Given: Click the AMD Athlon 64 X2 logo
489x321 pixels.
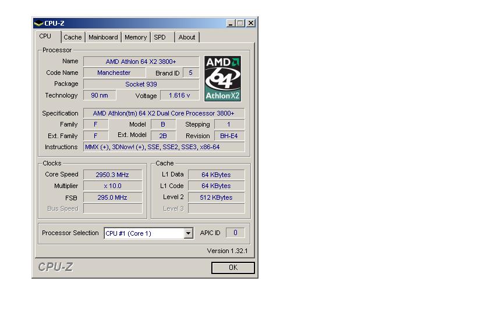Looking at the screenshot, I should tap(222, 78).
